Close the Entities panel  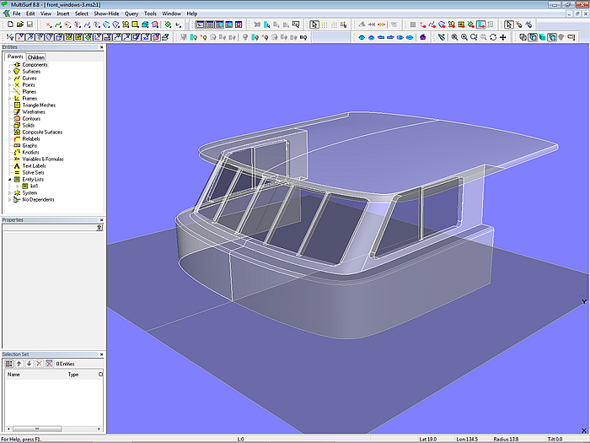pos(102,47)
